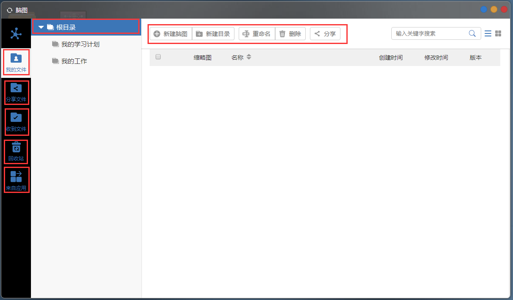
Task: Click the 删除 delete button
Action: coord(290,34)
